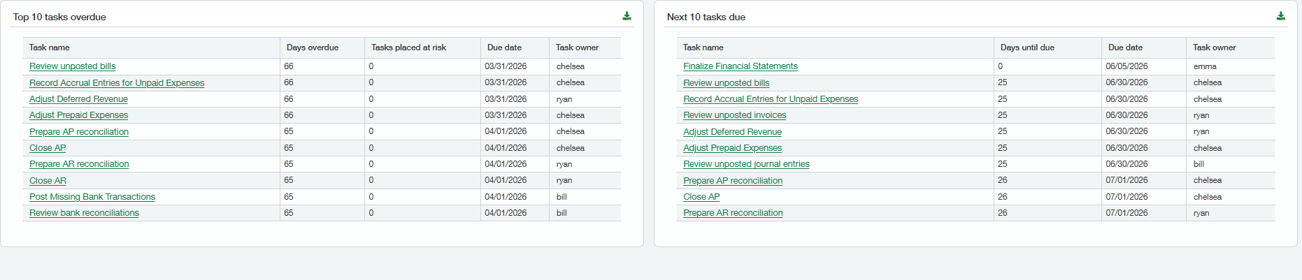Select the Next 10 tasks due title
Screen dimensions: 1302x280
706,17
